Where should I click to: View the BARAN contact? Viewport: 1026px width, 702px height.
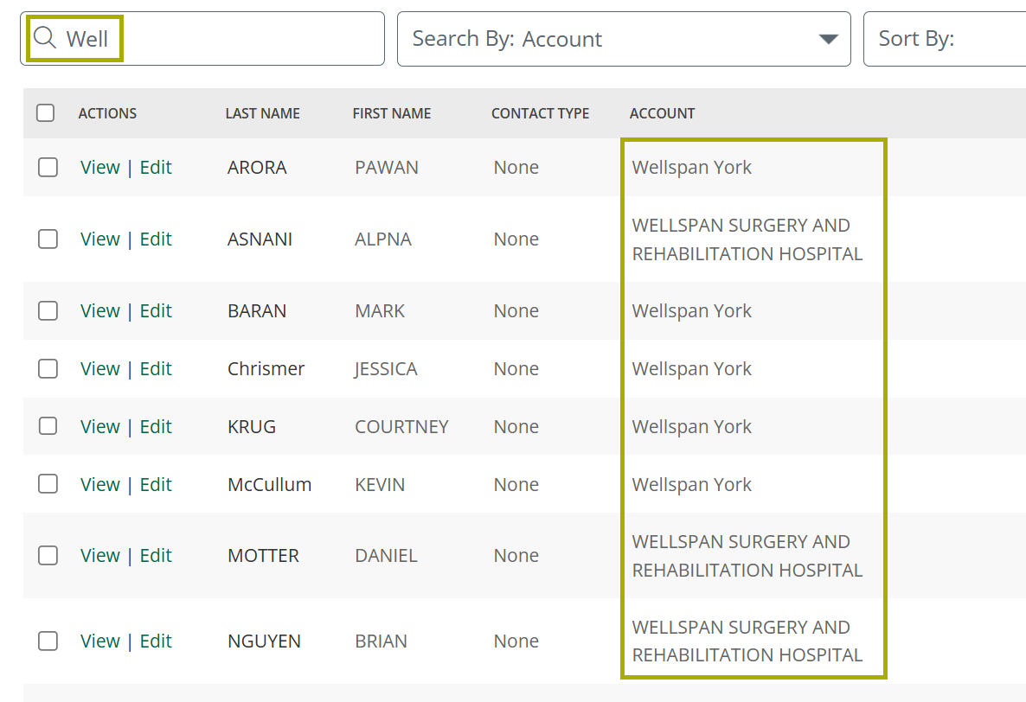tap(100, 310)
